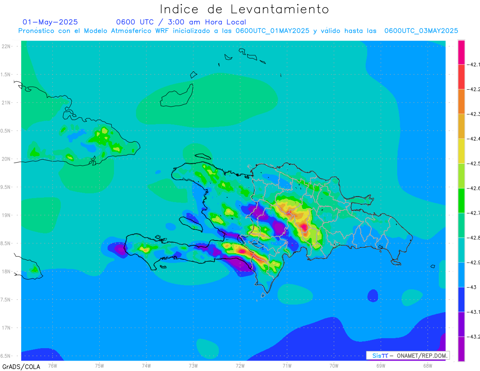Screen dimensions: 480x371
Task: Click the '-42.4' color bar label
Action: click(474, 139)
